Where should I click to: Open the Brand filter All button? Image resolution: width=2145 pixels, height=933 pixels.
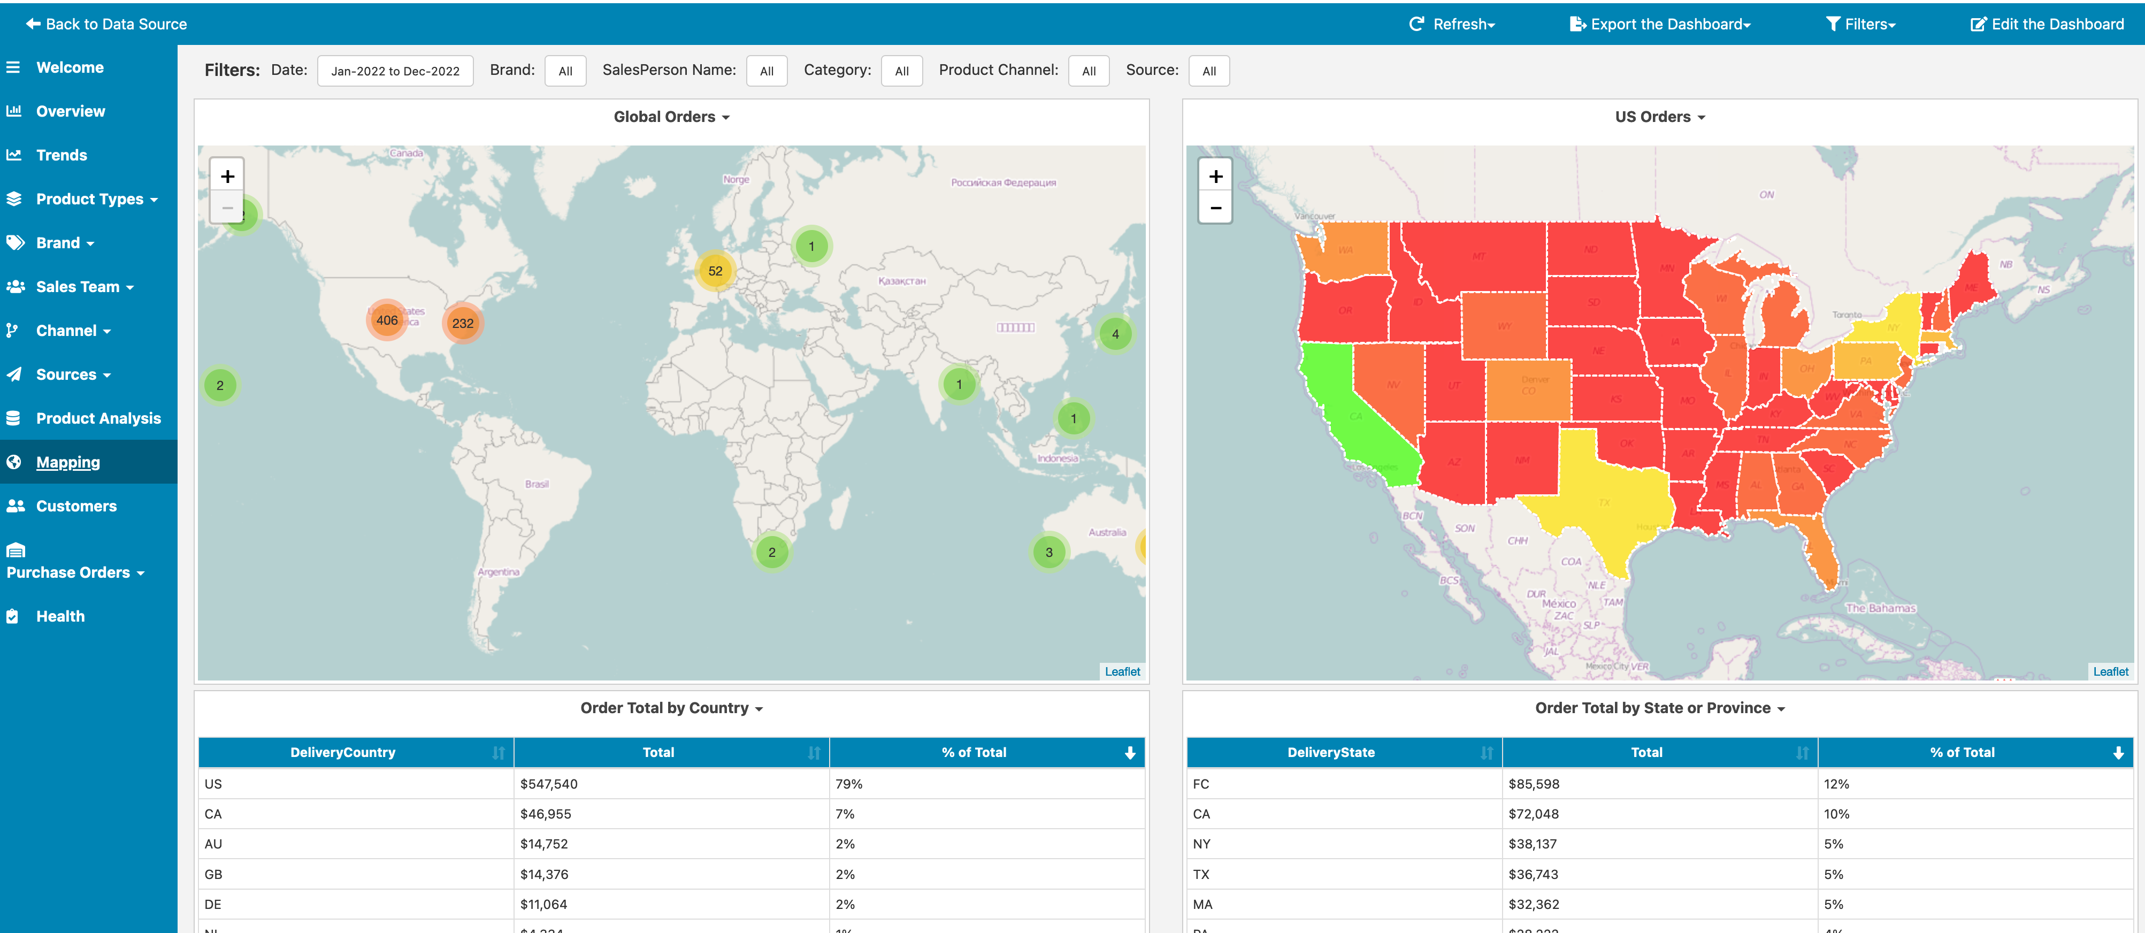[565, 71]
